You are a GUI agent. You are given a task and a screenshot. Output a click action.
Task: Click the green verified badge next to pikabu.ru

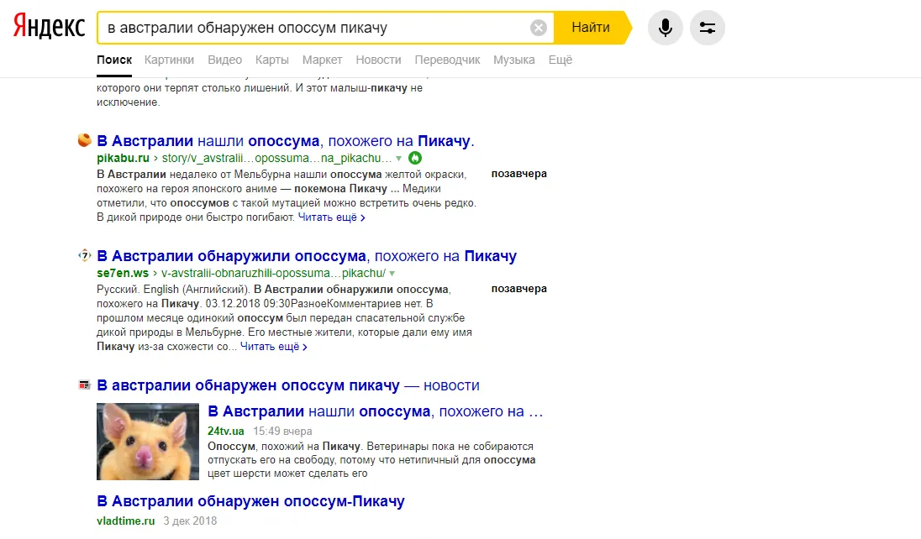click(415, 158)
